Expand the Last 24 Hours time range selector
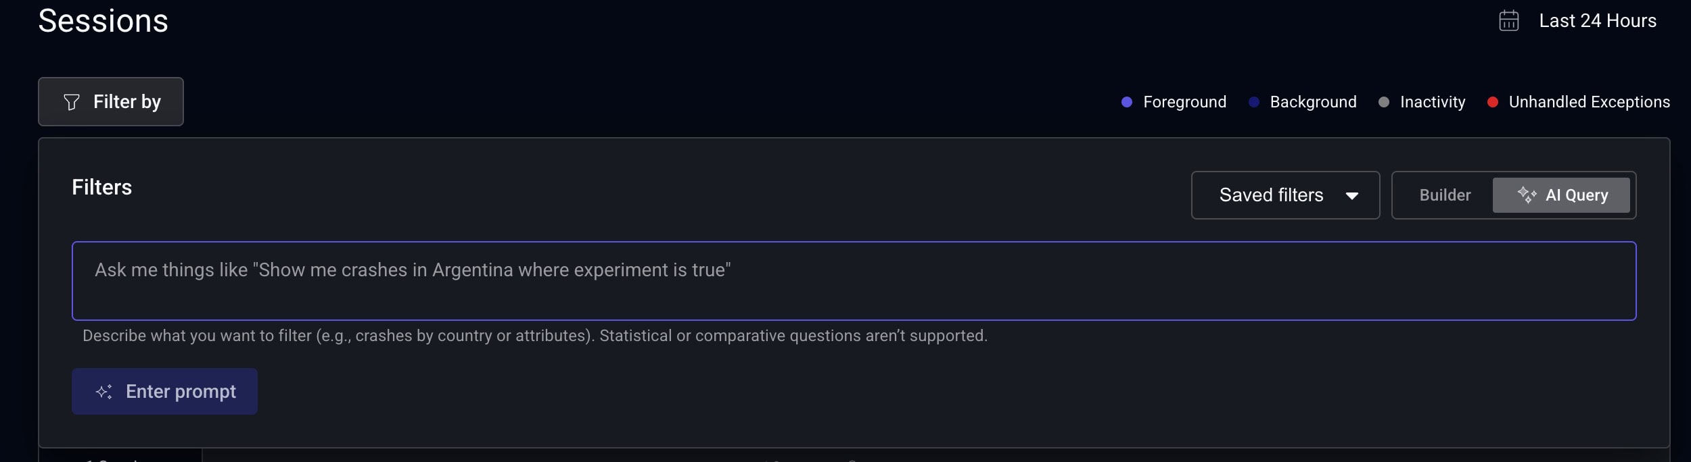1691x462 pixels. [1598, 20]
